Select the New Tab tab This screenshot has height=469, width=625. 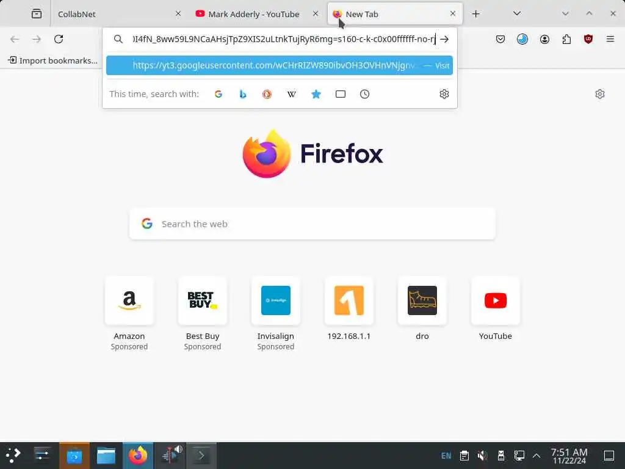point(395,14)
